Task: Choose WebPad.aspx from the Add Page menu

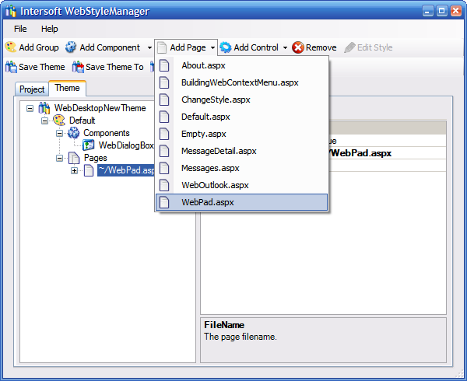Action: 207,202
